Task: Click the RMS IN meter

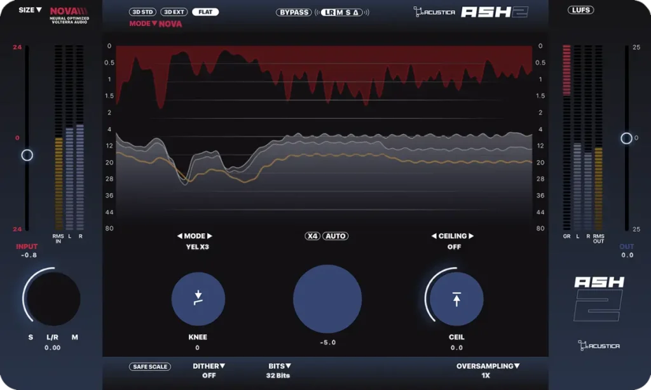Action: pyautogui.click(x=58, y=137)
